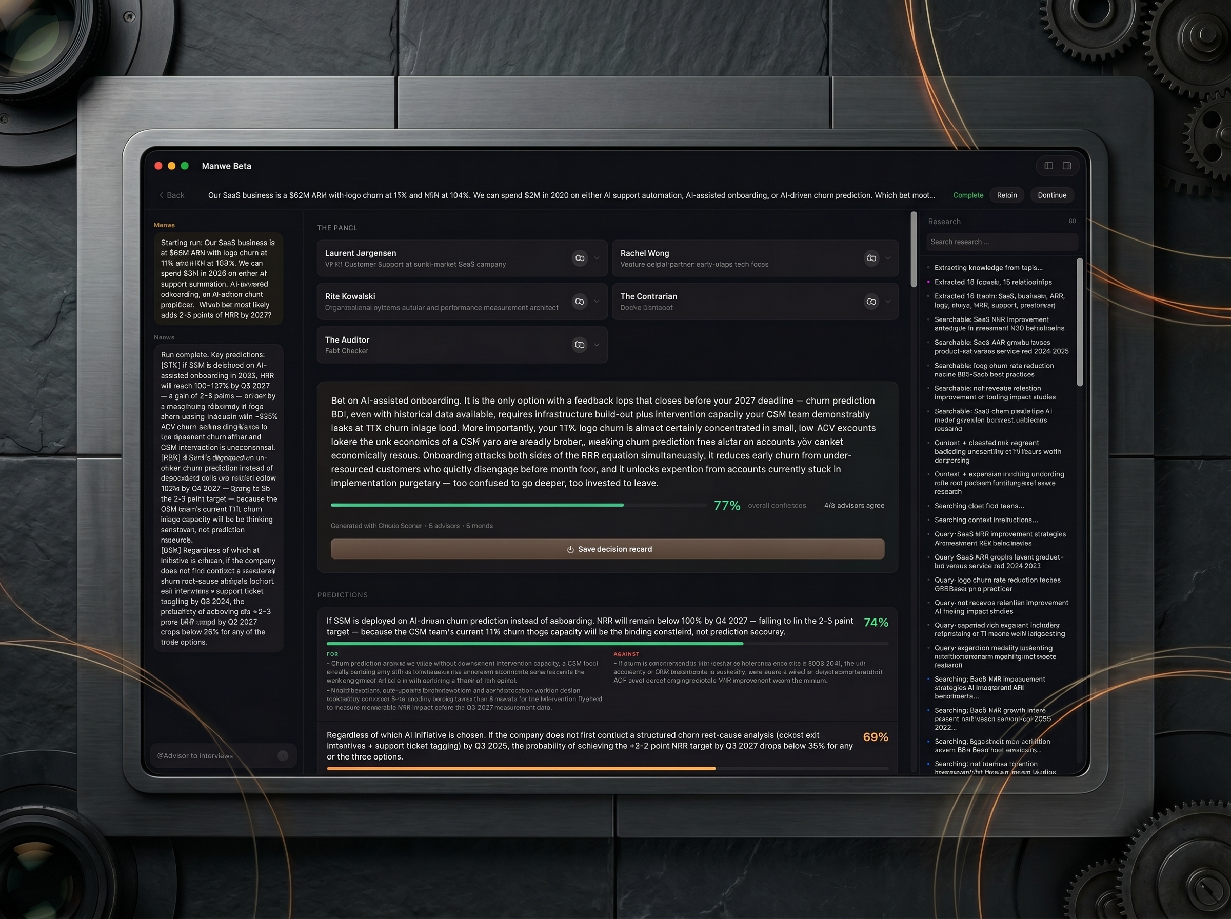Open The Contrarian's advisor chat icon
Viewport: 1231px width, 919px height.
coord(871,302)
